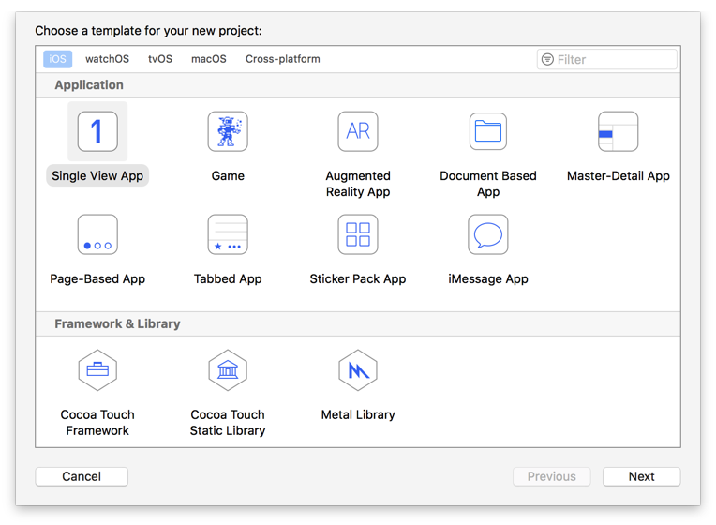
Task: Switch to the macOS tab
Action: pyautogui.click(x=209, y=59)
